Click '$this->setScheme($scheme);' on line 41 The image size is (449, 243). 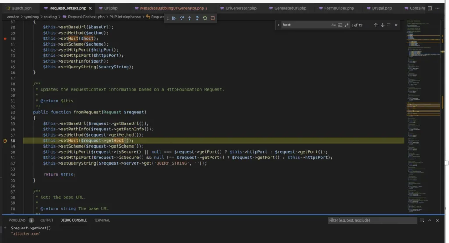click(76, 44)
